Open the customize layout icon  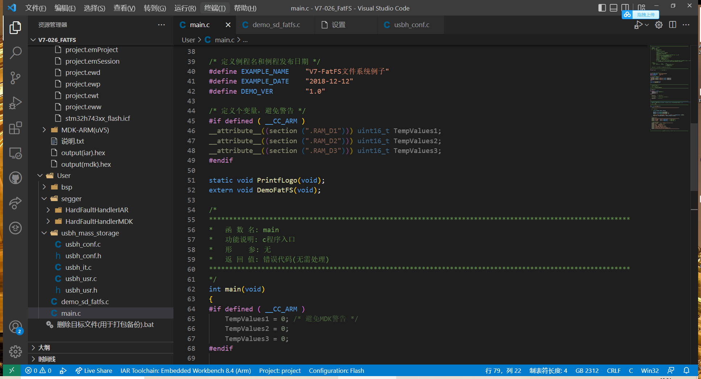(641, 8)
